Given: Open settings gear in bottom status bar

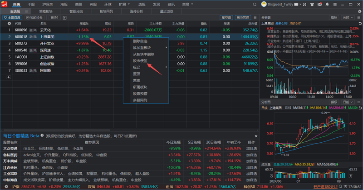Looking at the screenshot, I should click(6, 186).
